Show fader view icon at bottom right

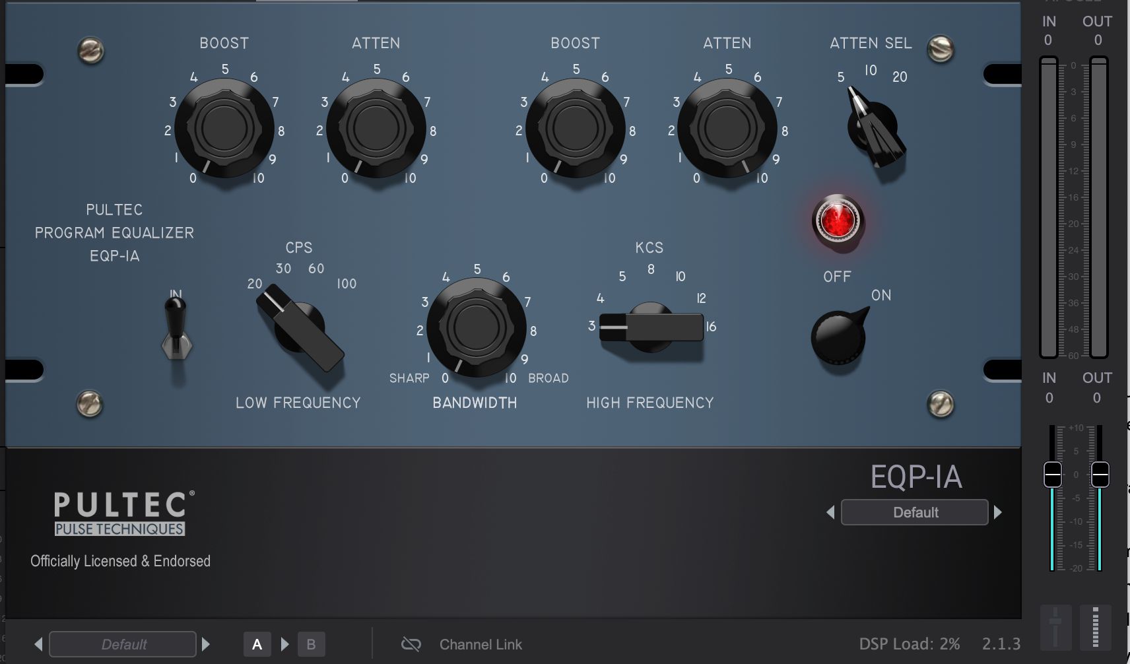(1055, 626)
